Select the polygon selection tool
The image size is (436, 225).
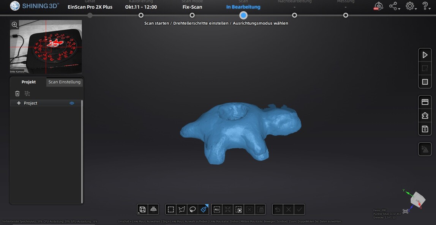182,209
